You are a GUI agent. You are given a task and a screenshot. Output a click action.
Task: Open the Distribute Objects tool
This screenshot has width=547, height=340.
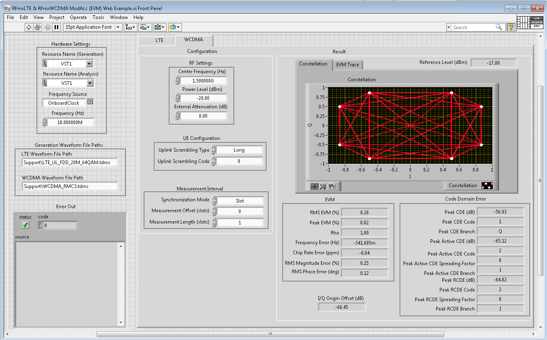coord(145,27)
